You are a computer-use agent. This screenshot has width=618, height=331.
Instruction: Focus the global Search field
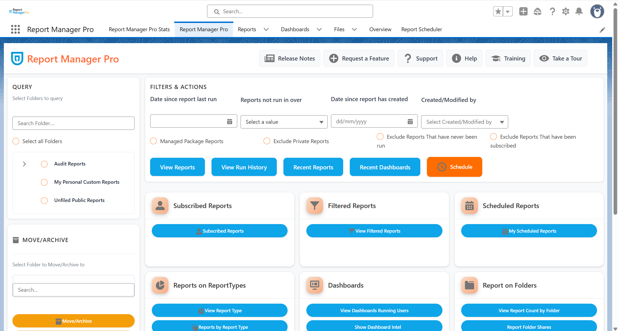[x=290, y=11]
